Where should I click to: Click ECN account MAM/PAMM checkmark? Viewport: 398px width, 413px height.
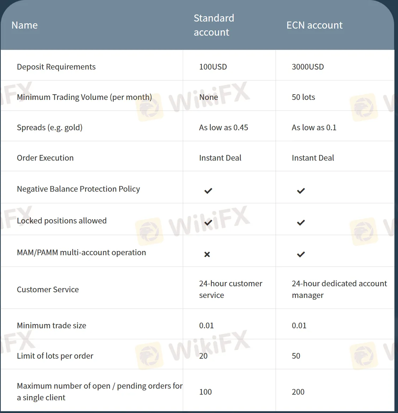point(301,254)
